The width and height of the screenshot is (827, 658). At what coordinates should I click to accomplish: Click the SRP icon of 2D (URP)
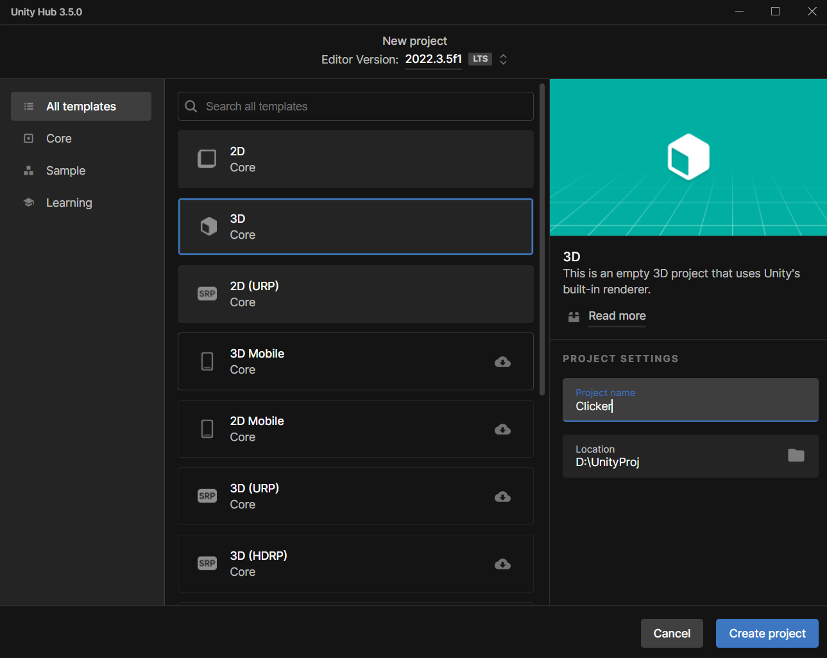(207, 294)
